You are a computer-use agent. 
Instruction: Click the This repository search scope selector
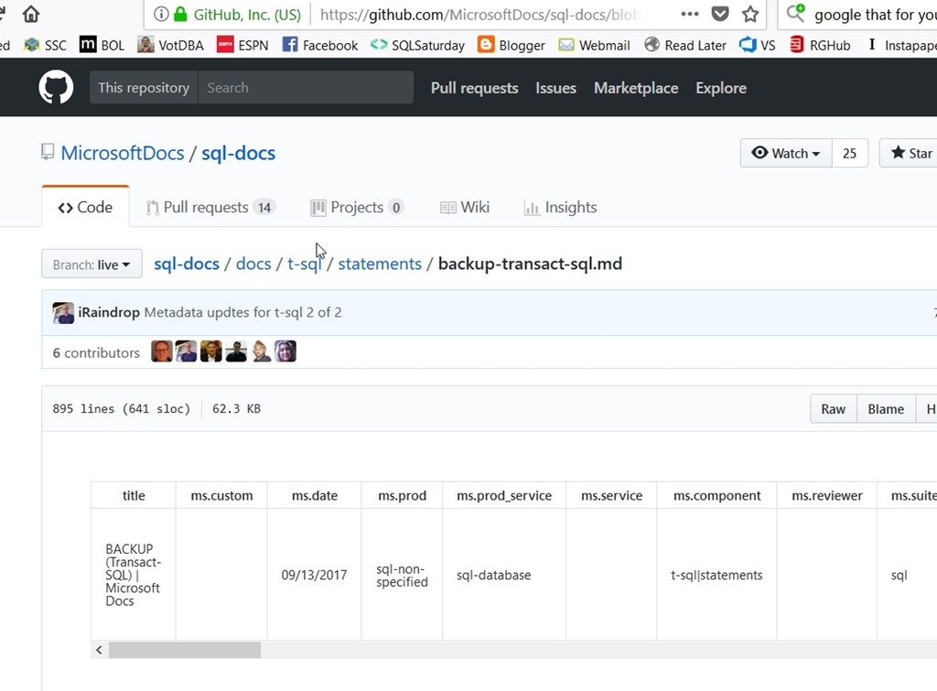pos(144,88)
